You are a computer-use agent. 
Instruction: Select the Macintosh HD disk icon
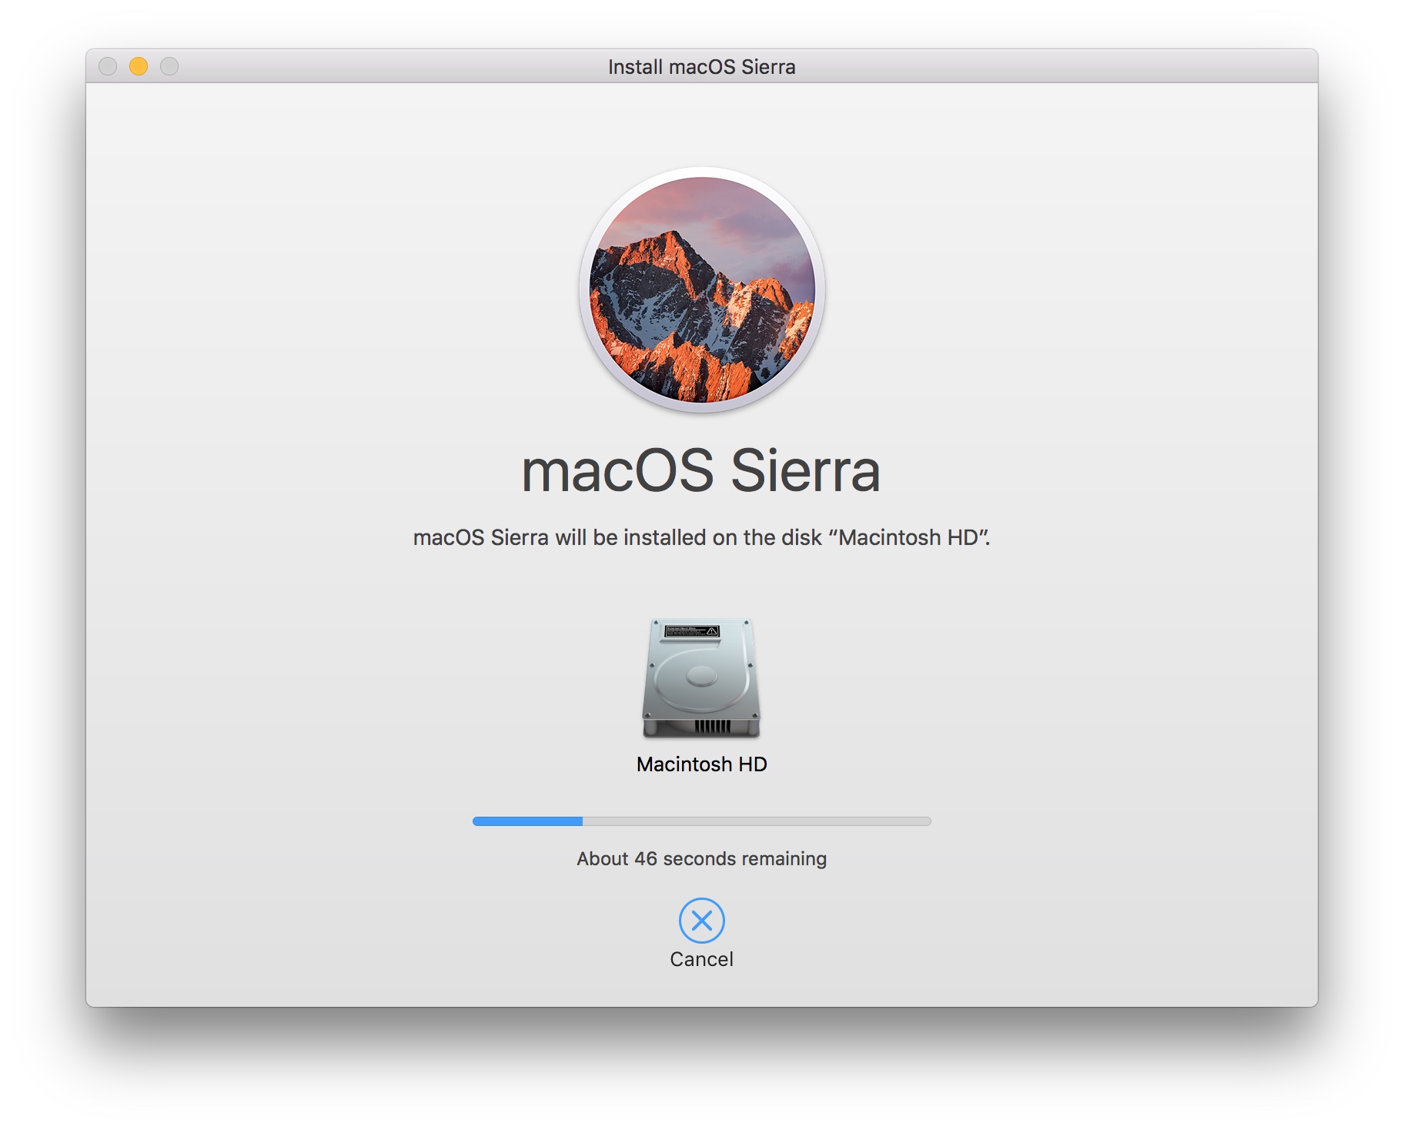701,678
